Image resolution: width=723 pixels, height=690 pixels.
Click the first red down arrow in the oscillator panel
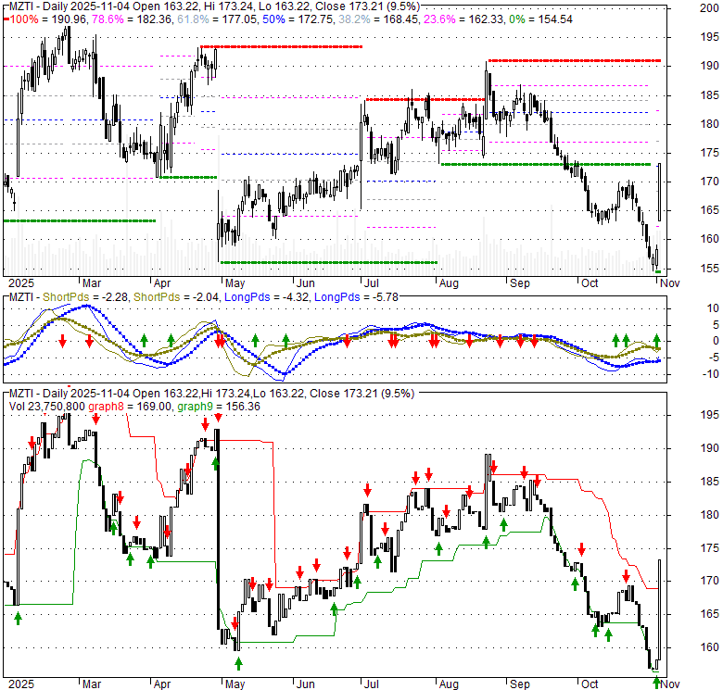click(62, 341)
